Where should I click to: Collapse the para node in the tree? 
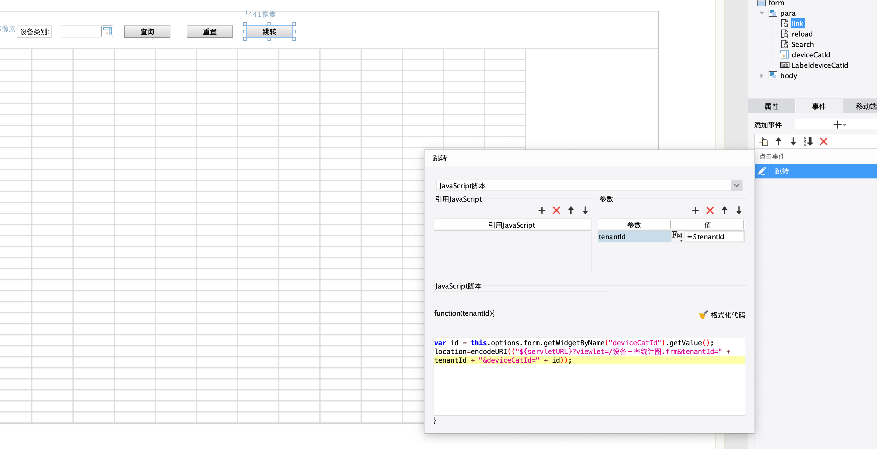point(762,13)
